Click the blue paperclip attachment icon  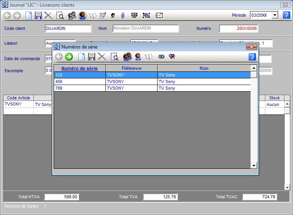point(122,16)
